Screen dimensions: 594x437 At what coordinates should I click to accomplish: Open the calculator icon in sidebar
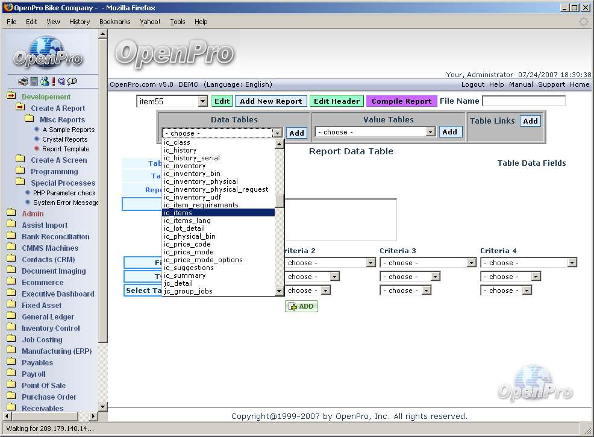34,81
